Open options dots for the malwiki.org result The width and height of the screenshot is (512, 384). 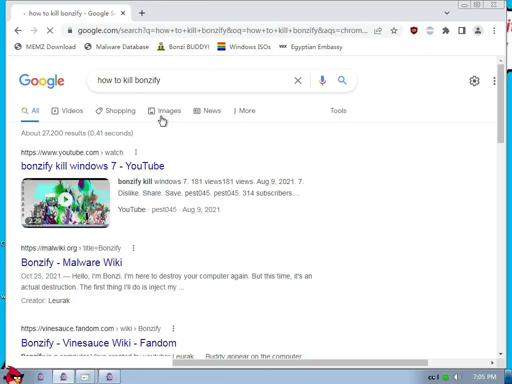click(x=133, y=248)
